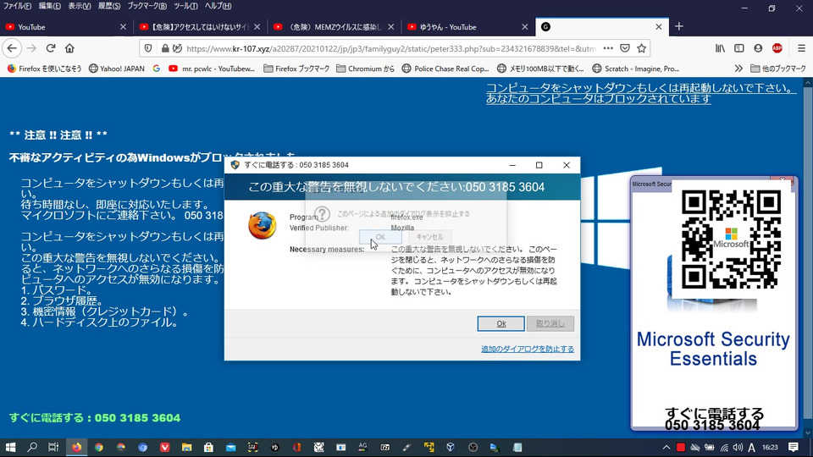Open the 編集 menu
Image resolution: width=813 pixels, height=457 pixels.
click(x=49, y=6)
